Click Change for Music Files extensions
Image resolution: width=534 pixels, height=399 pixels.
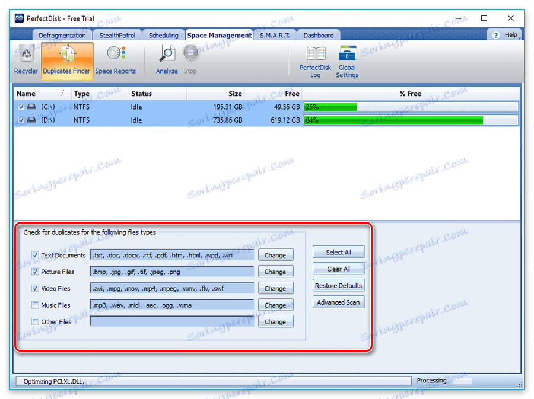click(275, 305)
